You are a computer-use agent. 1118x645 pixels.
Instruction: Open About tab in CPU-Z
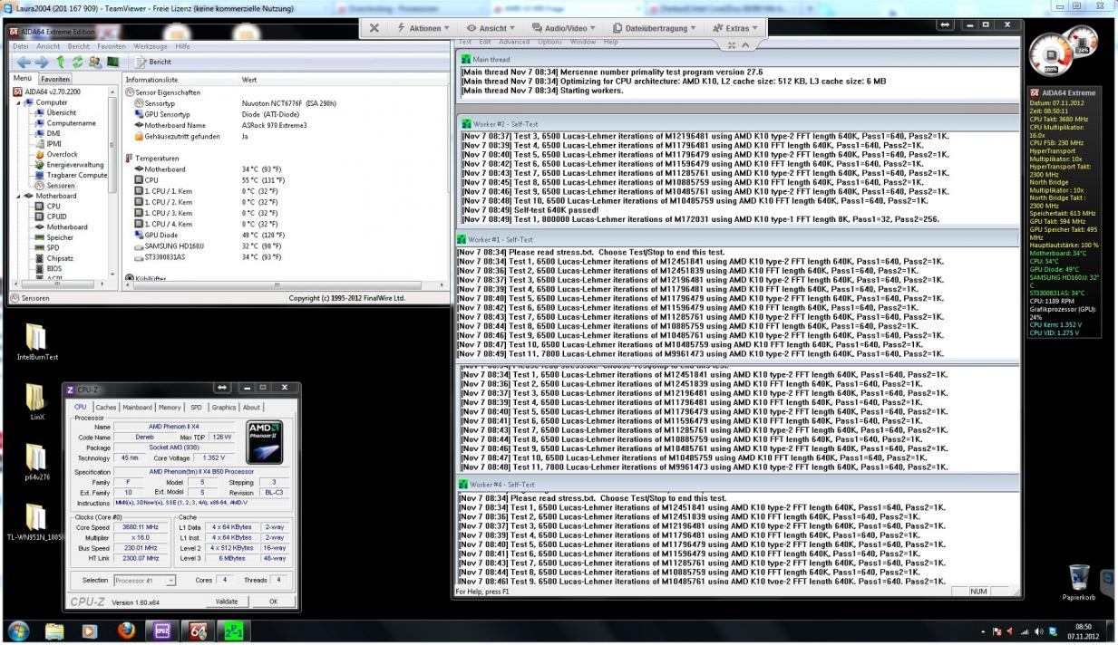coord(251,408)
